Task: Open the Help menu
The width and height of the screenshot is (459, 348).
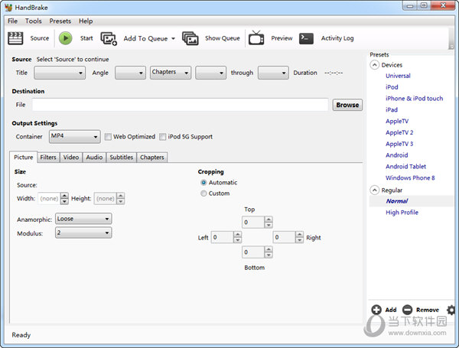Action: click(x=86, y=21)
